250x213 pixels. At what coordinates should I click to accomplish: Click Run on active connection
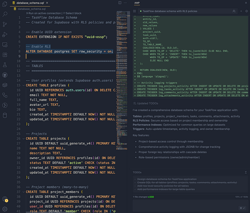pos(44,13)
